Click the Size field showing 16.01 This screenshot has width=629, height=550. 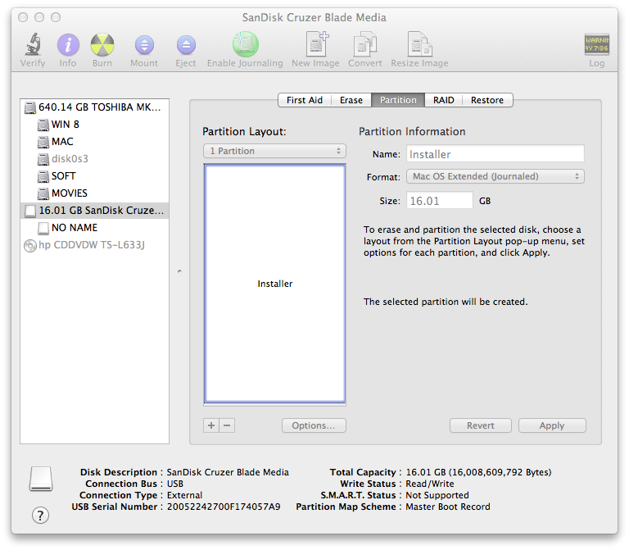tap(440, 200)
